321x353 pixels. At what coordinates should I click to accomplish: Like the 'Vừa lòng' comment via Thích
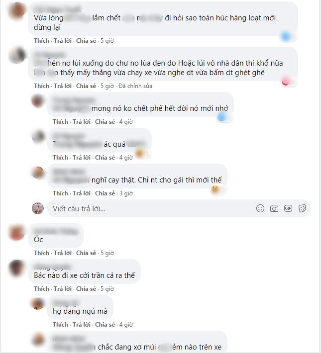pyautogui.click(x=41, y=41)
